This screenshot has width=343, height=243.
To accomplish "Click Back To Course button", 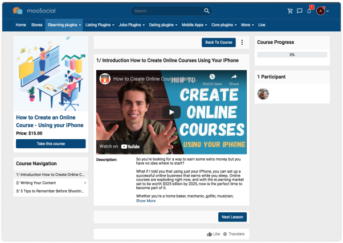I will point(219,42).
